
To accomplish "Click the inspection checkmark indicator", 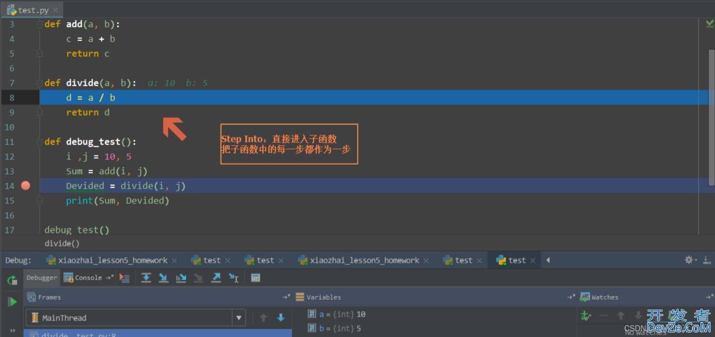I will coord(709,24).
